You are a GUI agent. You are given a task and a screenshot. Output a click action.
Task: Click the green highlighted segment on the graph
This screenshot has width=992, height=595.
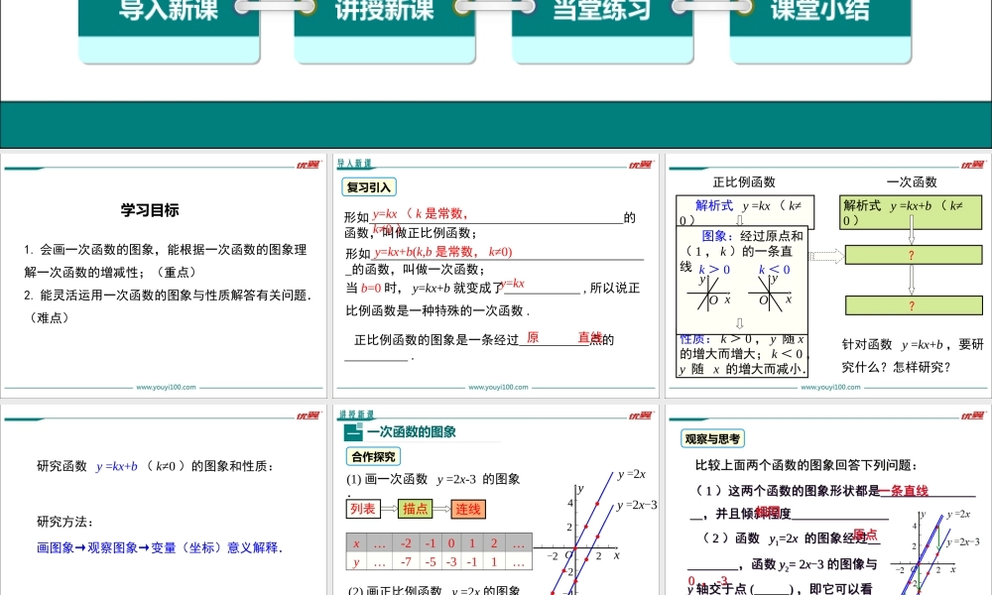tap(938, 535)
